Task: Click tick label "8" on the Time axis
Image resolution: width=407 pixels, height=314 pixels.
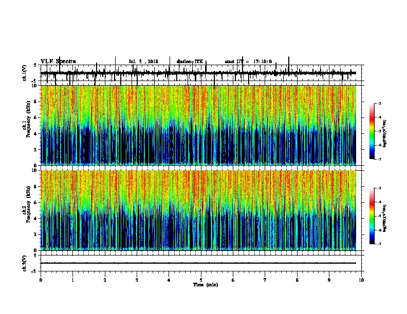Action: point(297,280)
